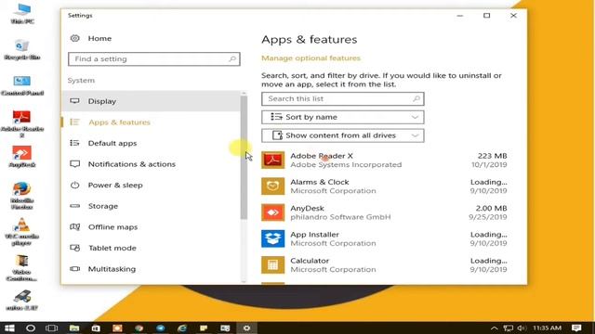Click the Search this list field
The height and width of the screenshot is (334, 595).
pyautogui.click(x=343, y=99)
